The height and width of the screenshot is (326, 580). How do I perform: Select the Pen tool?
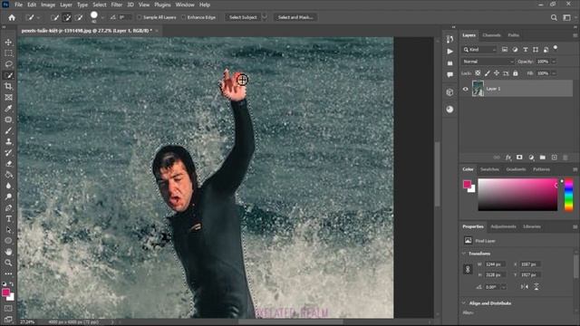pyautogui.click(x=8, y=207)
